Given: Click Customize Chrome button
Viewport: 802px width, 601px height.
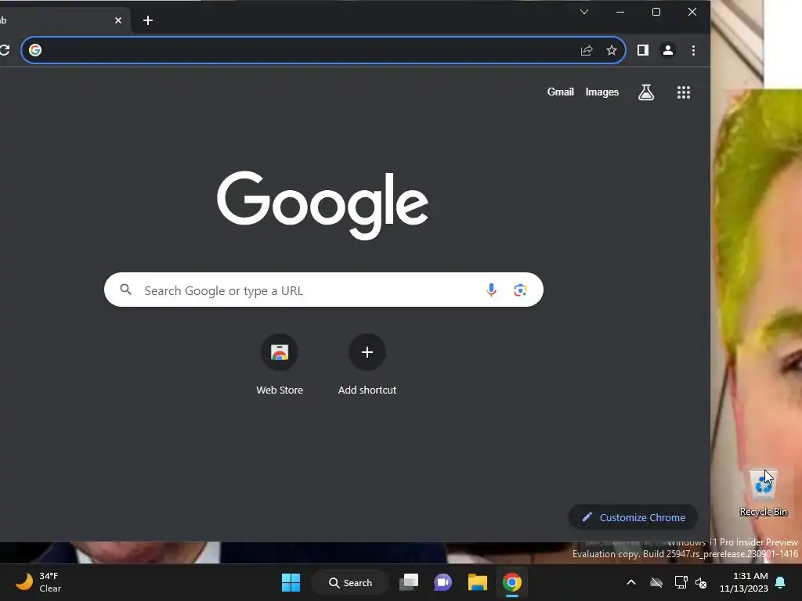Looking at the screenshot, I should click(x=633, y=517).
